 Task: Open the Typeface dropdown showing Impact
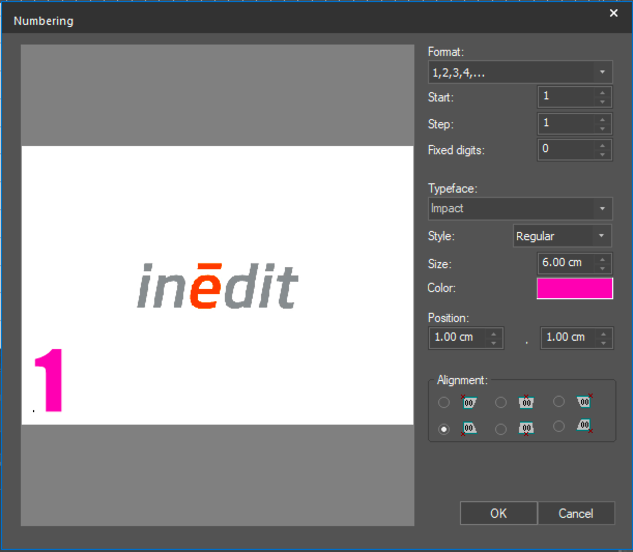[520, 209]
